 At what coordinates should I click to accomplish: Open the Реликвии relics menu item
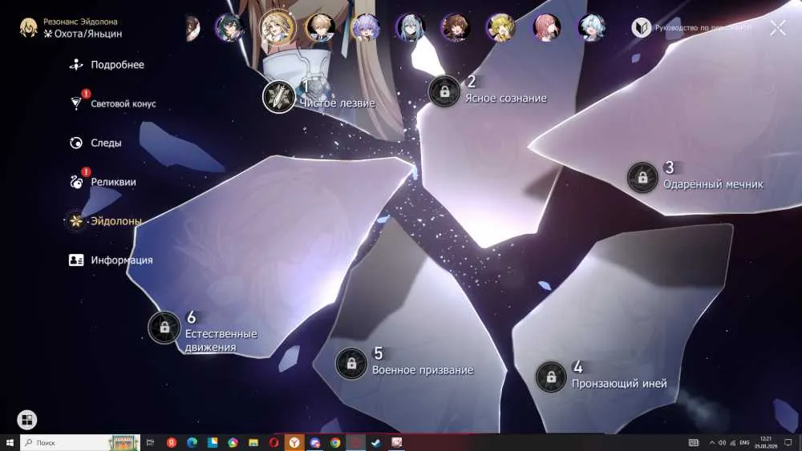103,182
